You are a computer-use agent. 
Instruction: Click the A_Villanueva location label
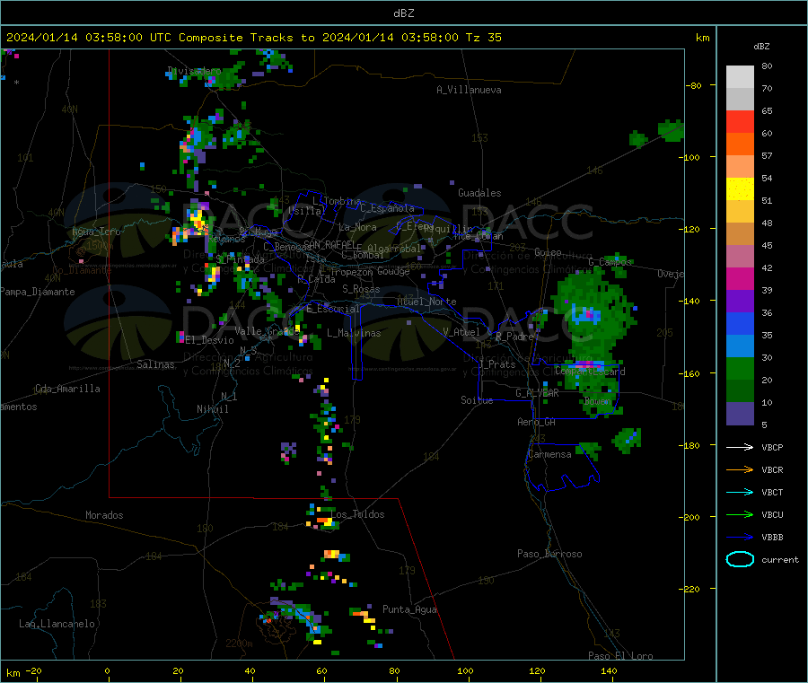(469, 90)
